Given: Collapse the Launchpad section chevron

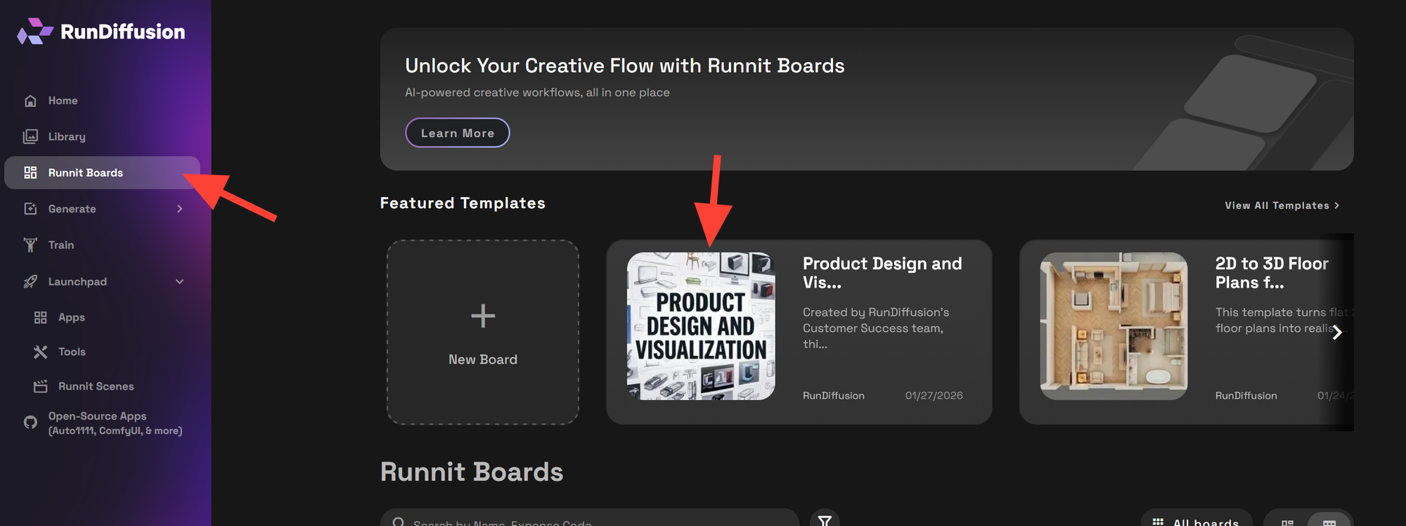Looking at the screenshot, I should point(179,281).
